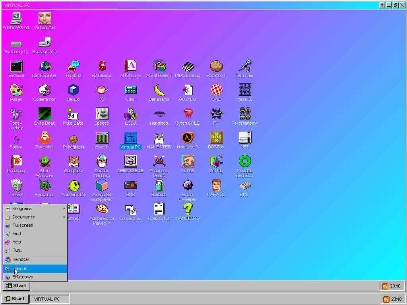Choose Shutdown in the Start menu
407x305 pixels.
click(35, 277)
